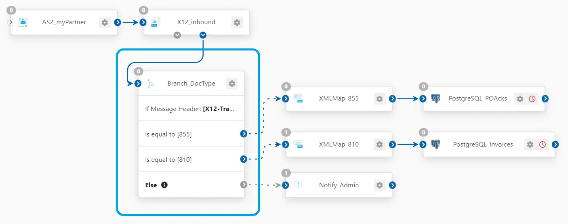Open settings gear on X12_inbound connector
This screenshot has width=568, height=224.
237,23
